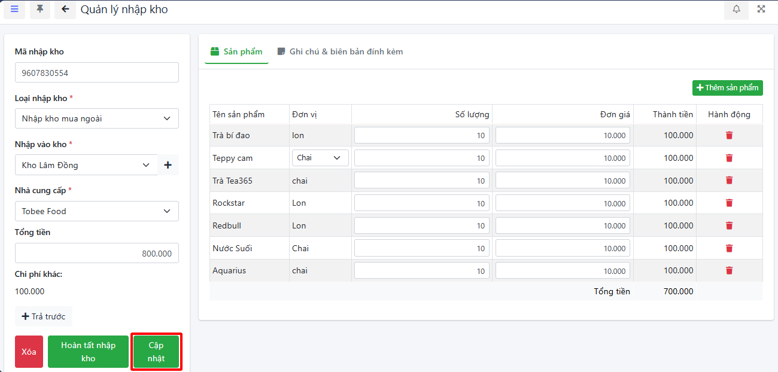
Task: Select the Sản phẩm tab
Action: click(236, 51)
